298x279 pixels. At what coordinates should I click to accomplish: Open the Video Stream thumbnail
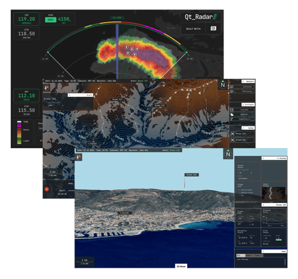[274, 193]
